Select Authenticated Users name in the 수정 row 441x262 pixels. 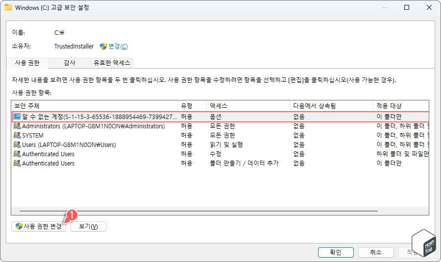point(49,154)
